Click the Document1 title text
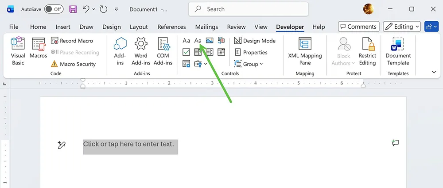This screenshot has height=188, width=443. (144, 9)
